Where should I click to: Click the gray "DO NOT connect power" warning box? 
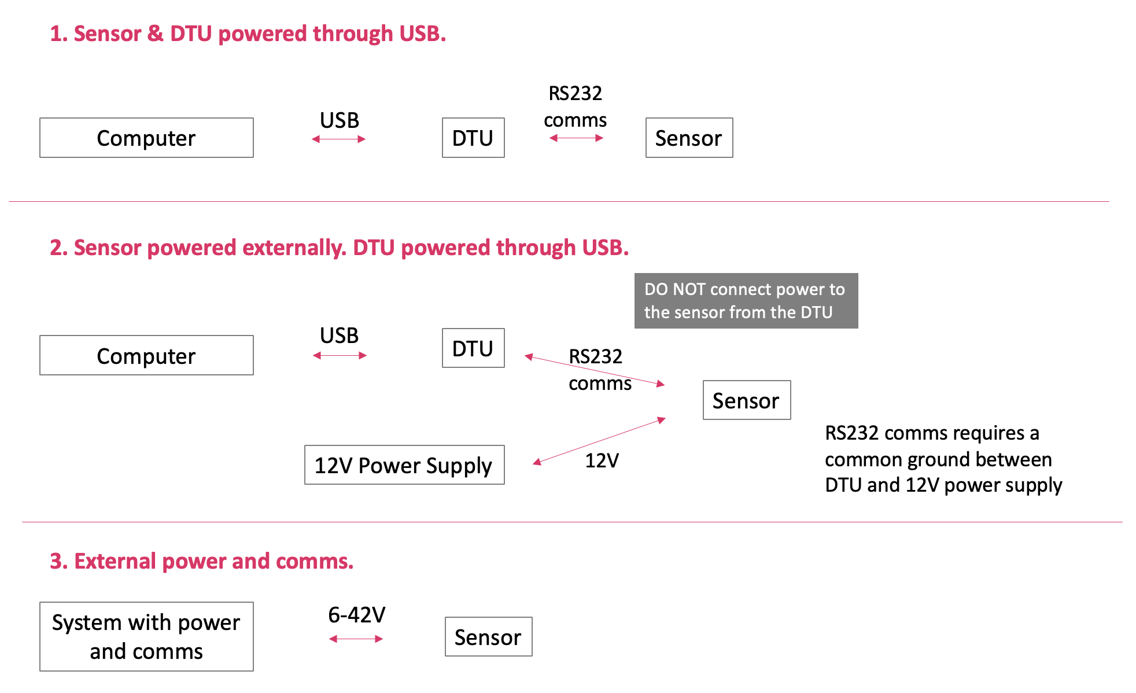[746, 301]
